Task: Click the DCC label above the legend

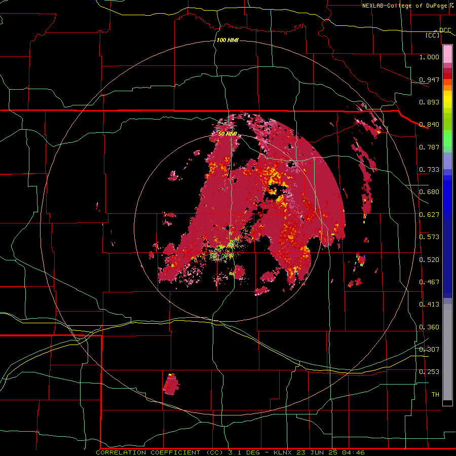Action: pyautogui.click(x=445, y=30)
